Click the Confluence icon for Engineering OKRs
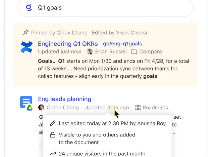 point(26,47)
